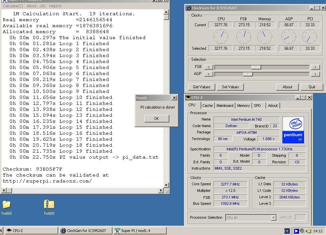Click the Voltage 1.696 v value

[268, 139]
